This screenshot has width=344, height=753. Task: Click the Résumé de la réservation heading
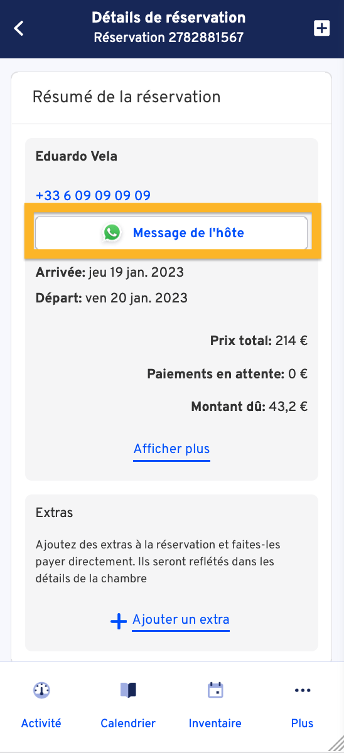click(x=126, y=97)
